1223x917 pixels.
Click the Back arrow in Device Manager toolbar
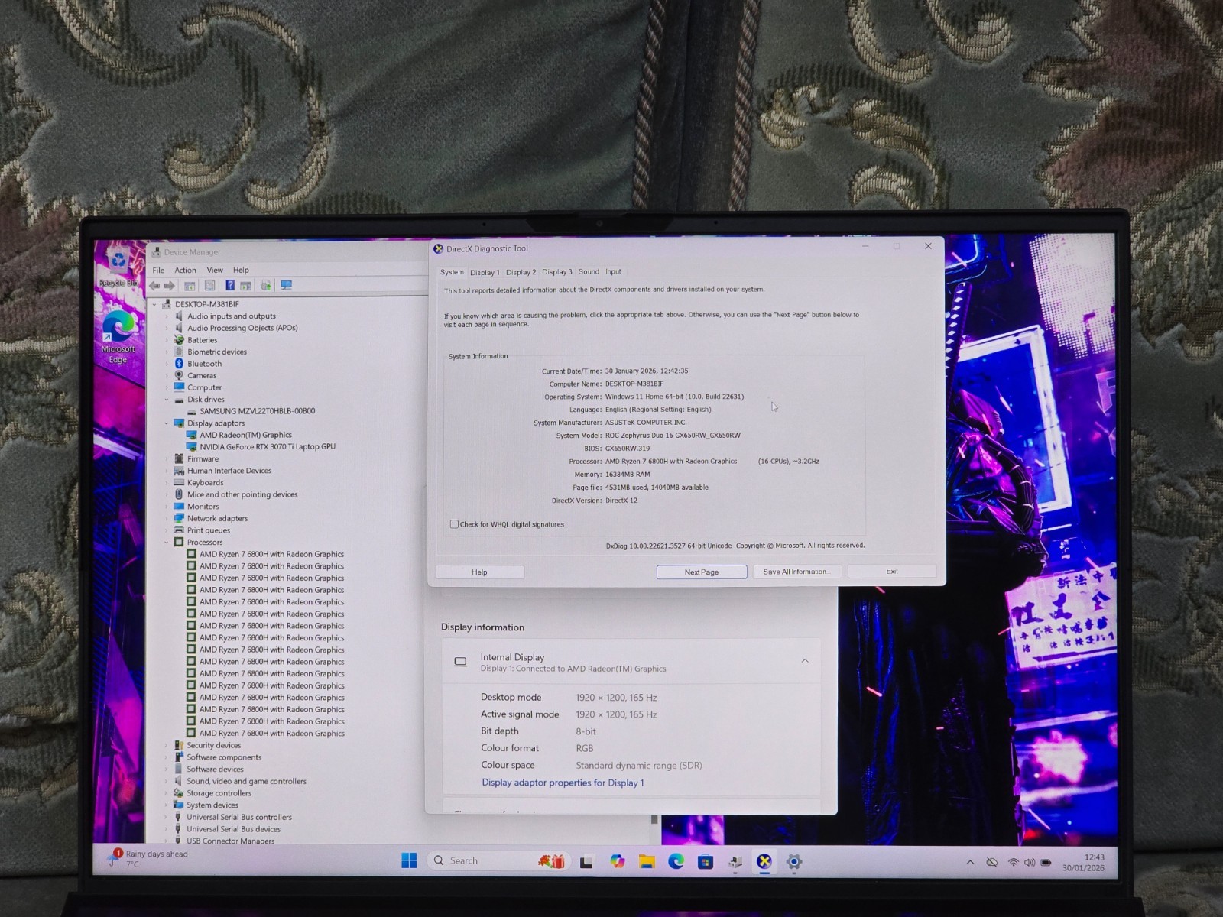155,286
